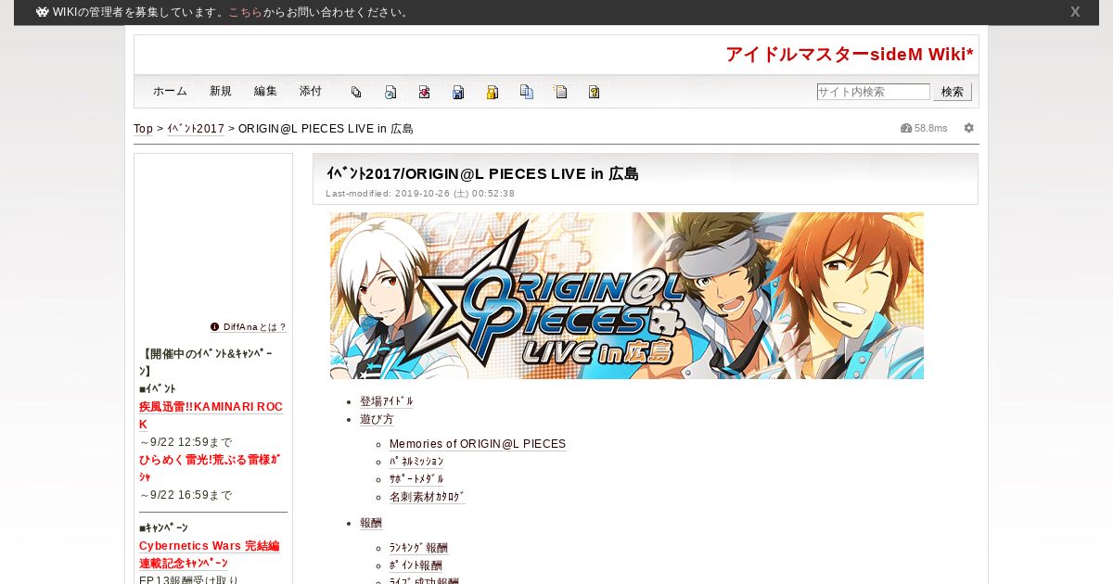Click the blue duplicate-pages copy icon
This screenshot has height=584, width=1113.
point(527,92)
